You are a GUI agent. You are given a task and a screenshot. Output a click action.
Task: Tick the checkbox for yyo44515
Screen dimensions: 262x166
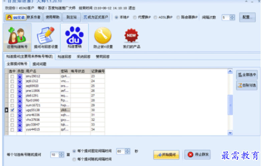[12, 129]
